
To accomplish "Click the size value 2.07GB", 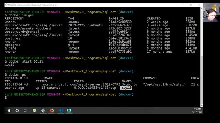I will pos(191,25).
